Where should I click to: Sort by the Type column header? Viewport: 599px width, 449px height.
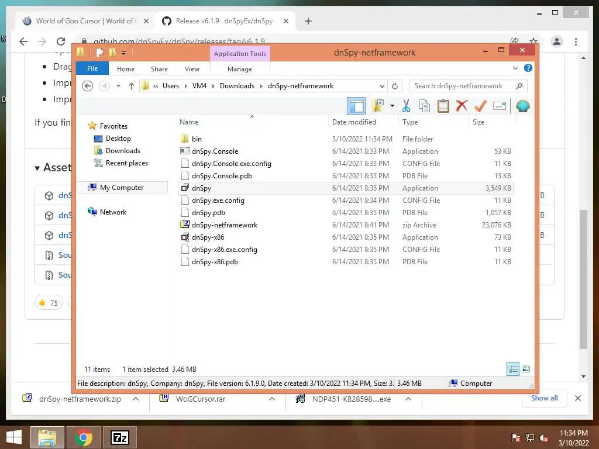tap(433, 122)
